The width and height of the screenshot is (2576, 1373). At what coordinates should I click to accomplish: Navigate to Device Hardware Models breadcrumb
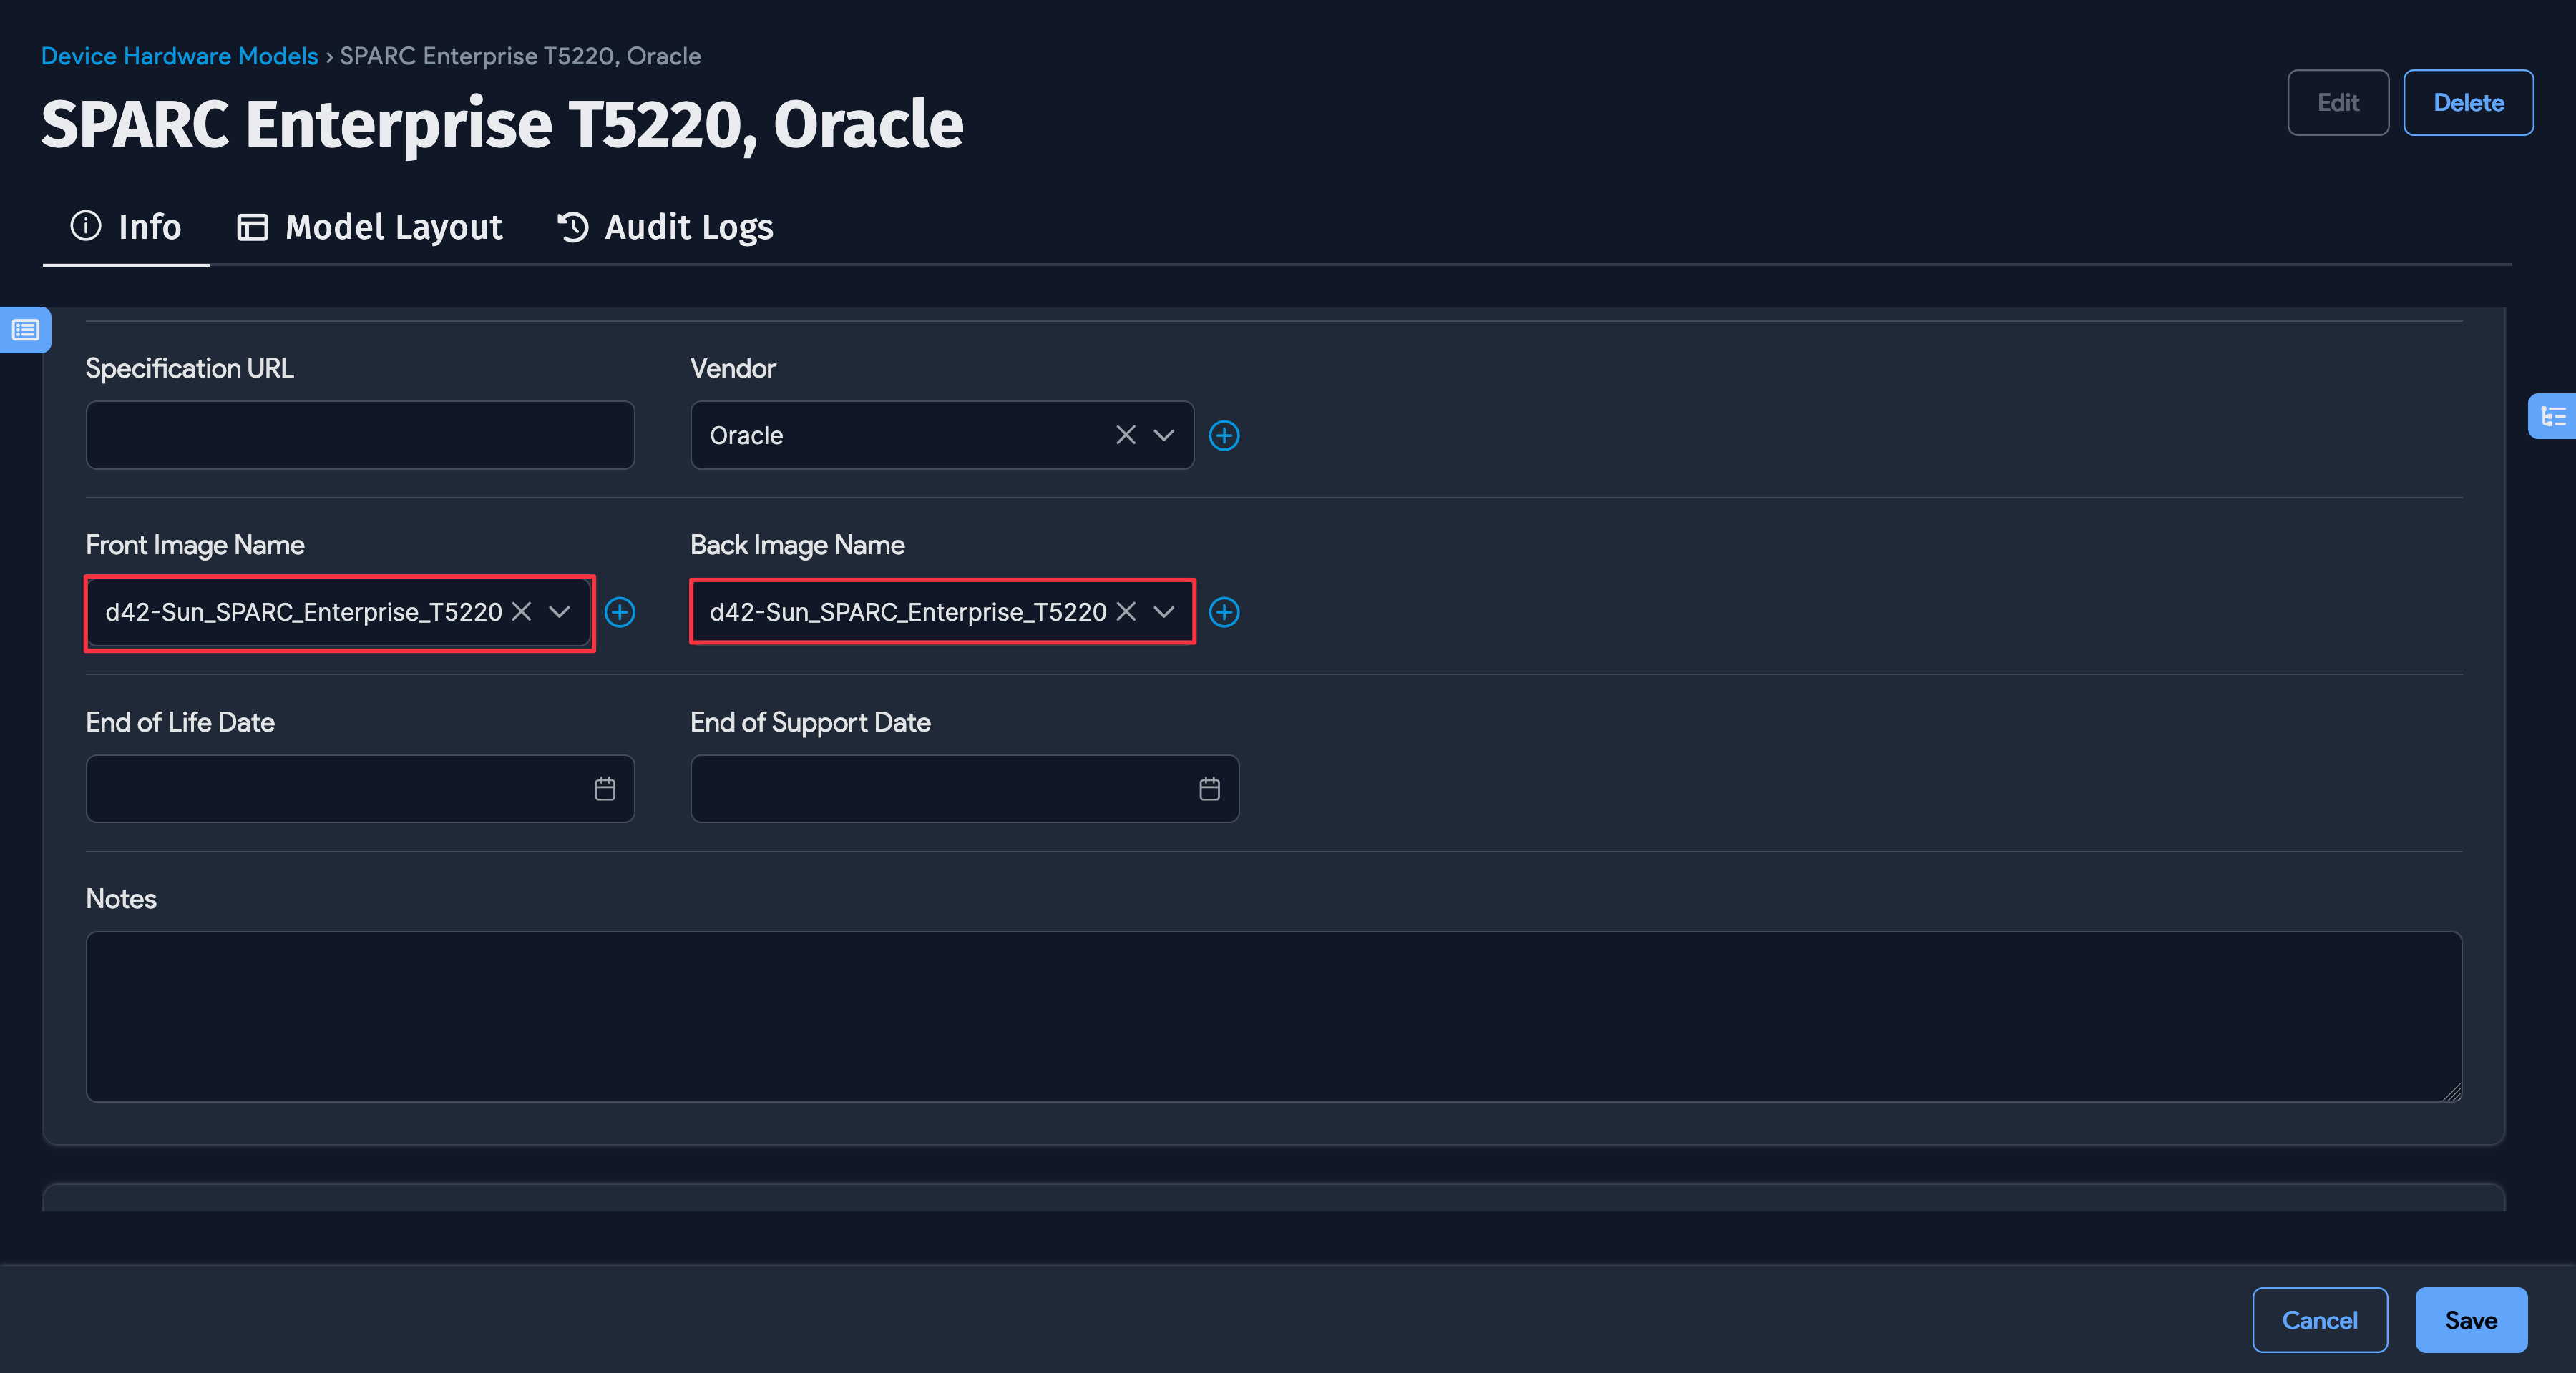point(179,56)
